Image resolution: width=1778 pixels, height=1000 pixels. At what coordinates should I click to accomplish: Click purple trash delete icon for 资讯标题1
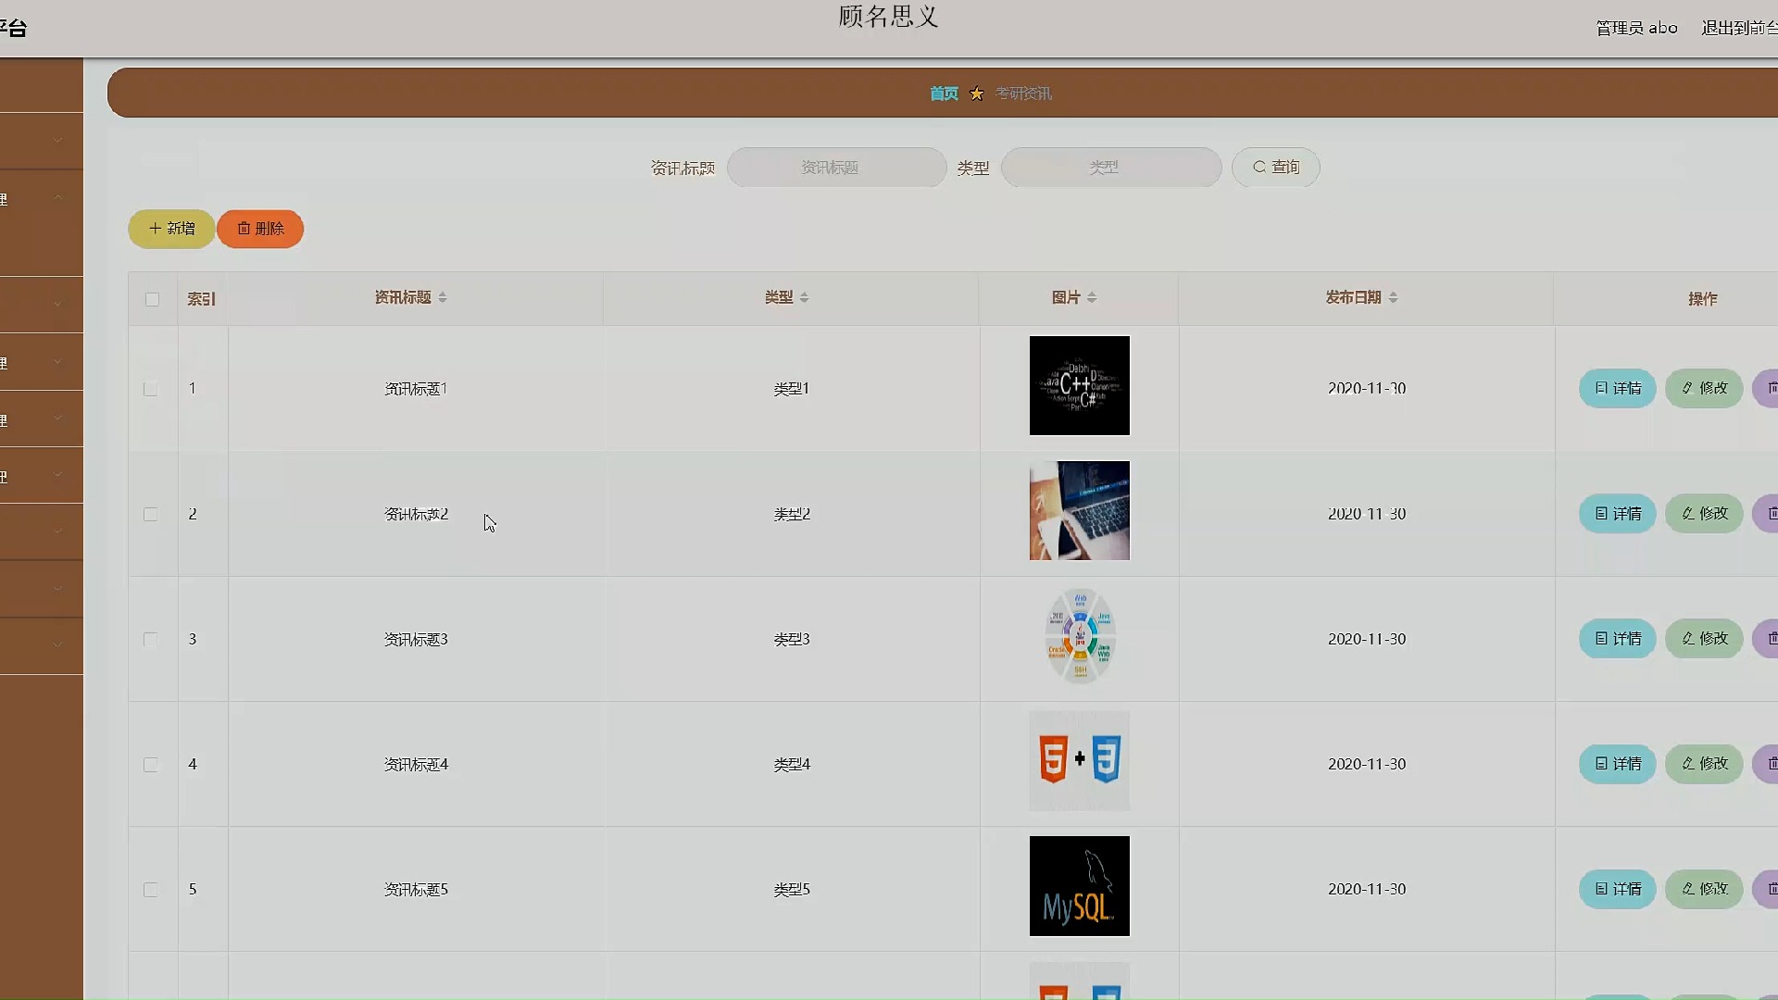point(1767,388)
